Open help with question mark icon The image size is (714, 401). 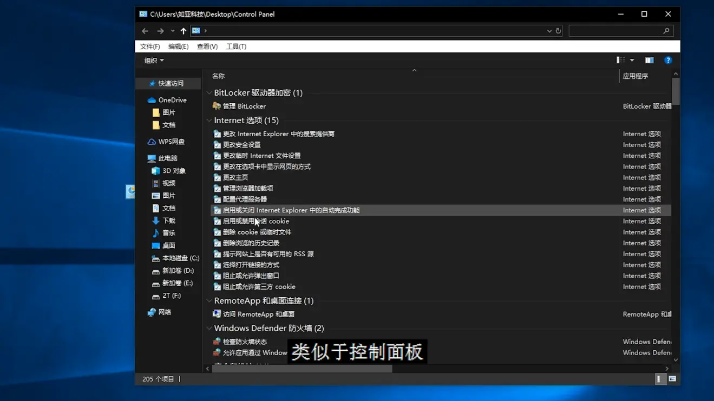click(x=668, y=60)
